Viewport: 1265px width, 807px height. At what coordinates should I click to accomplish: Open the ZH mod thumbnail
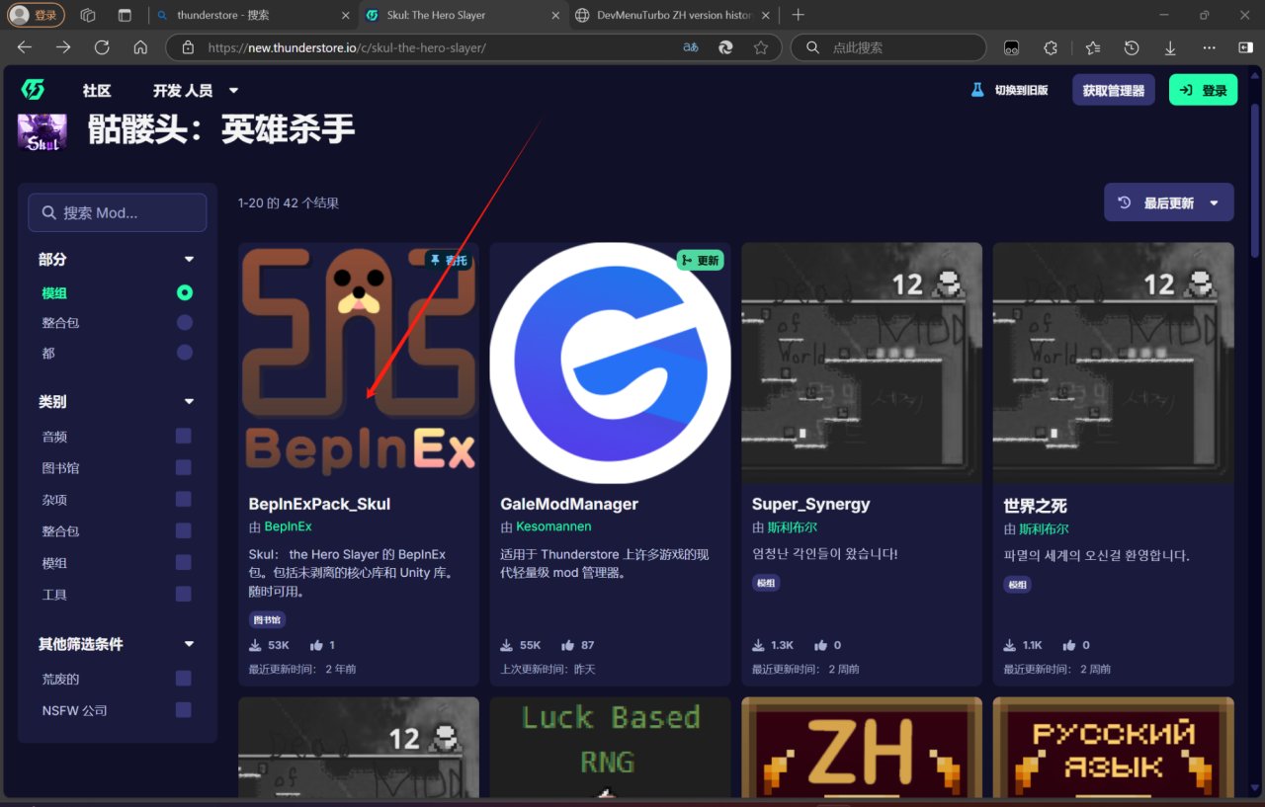point(862,747)
